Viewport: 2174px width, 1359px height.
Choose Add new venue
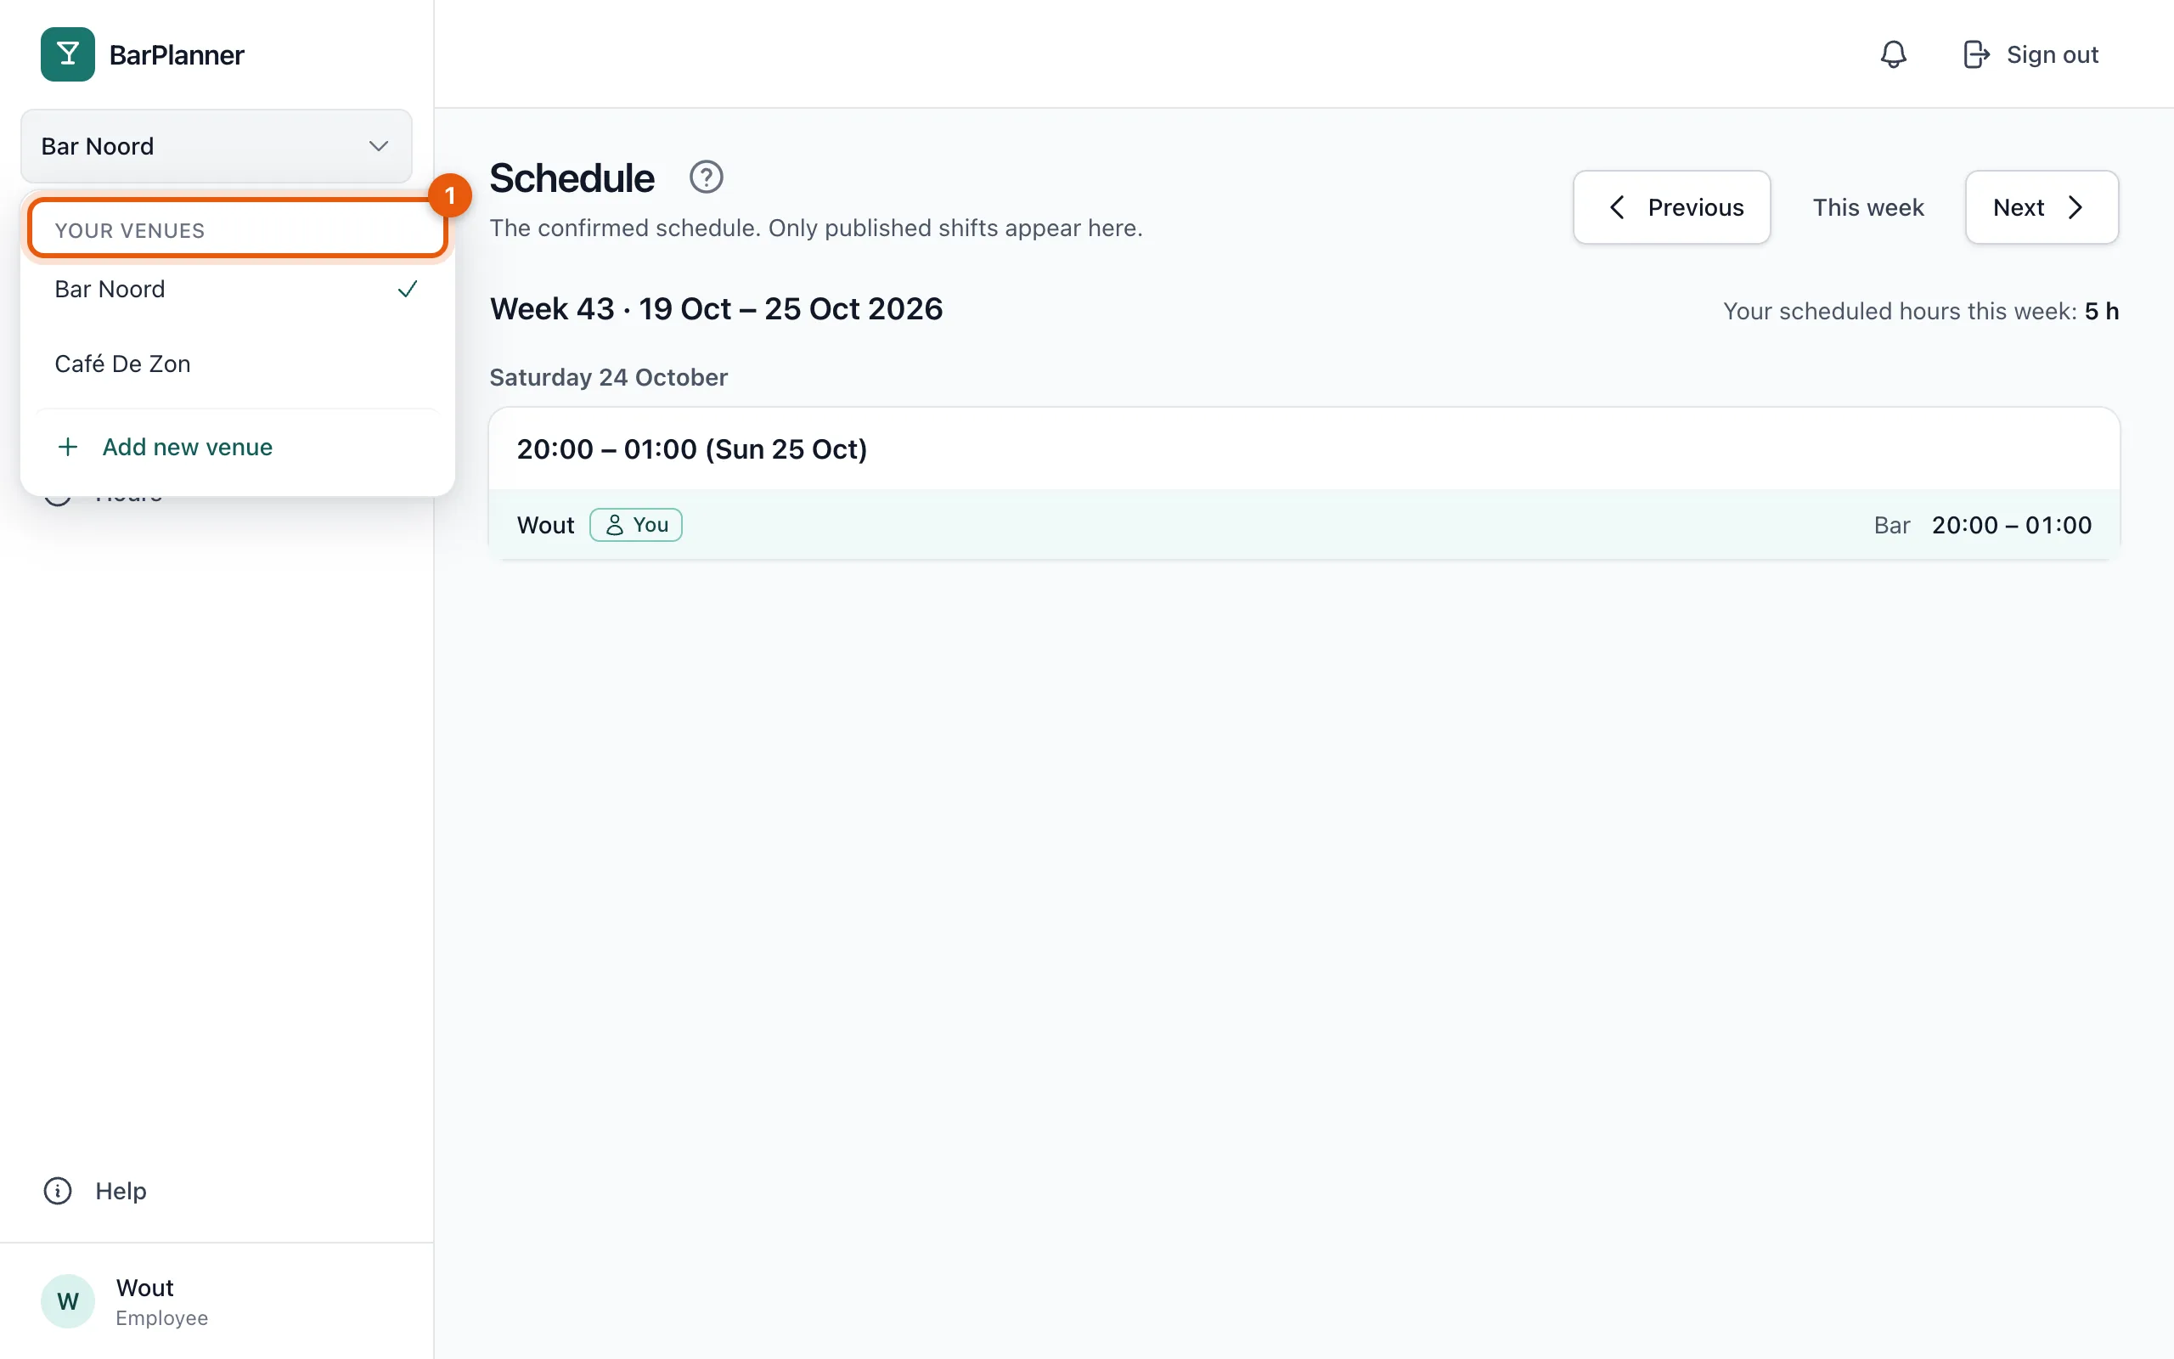click(x=237, y=447)
